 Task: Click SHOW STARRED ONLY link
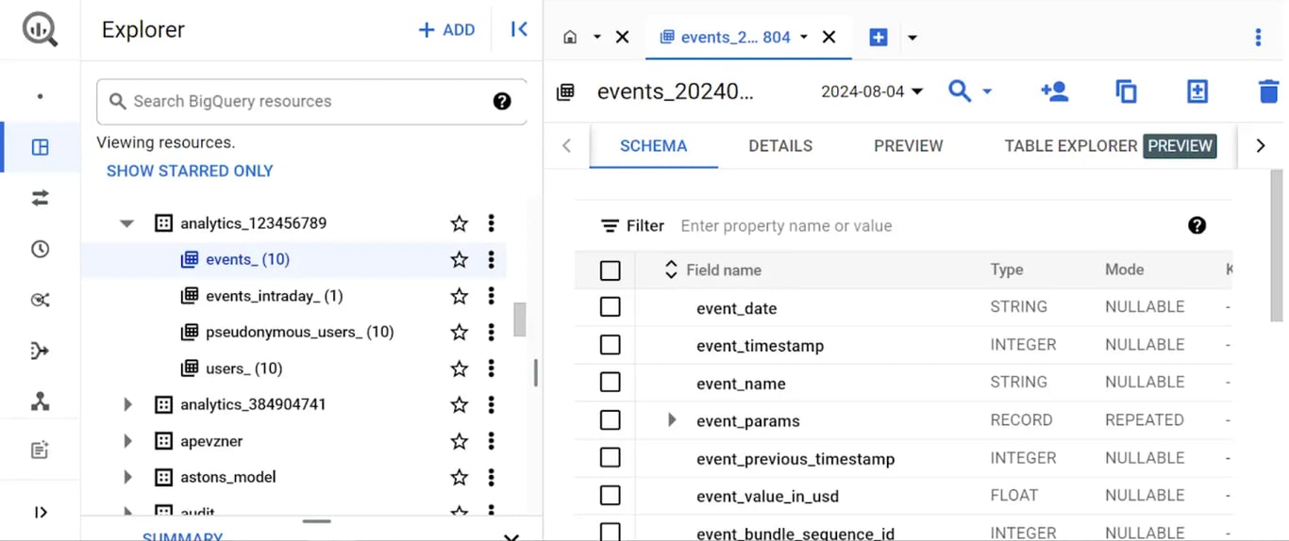pyautogui.click(x=190, y=171)
